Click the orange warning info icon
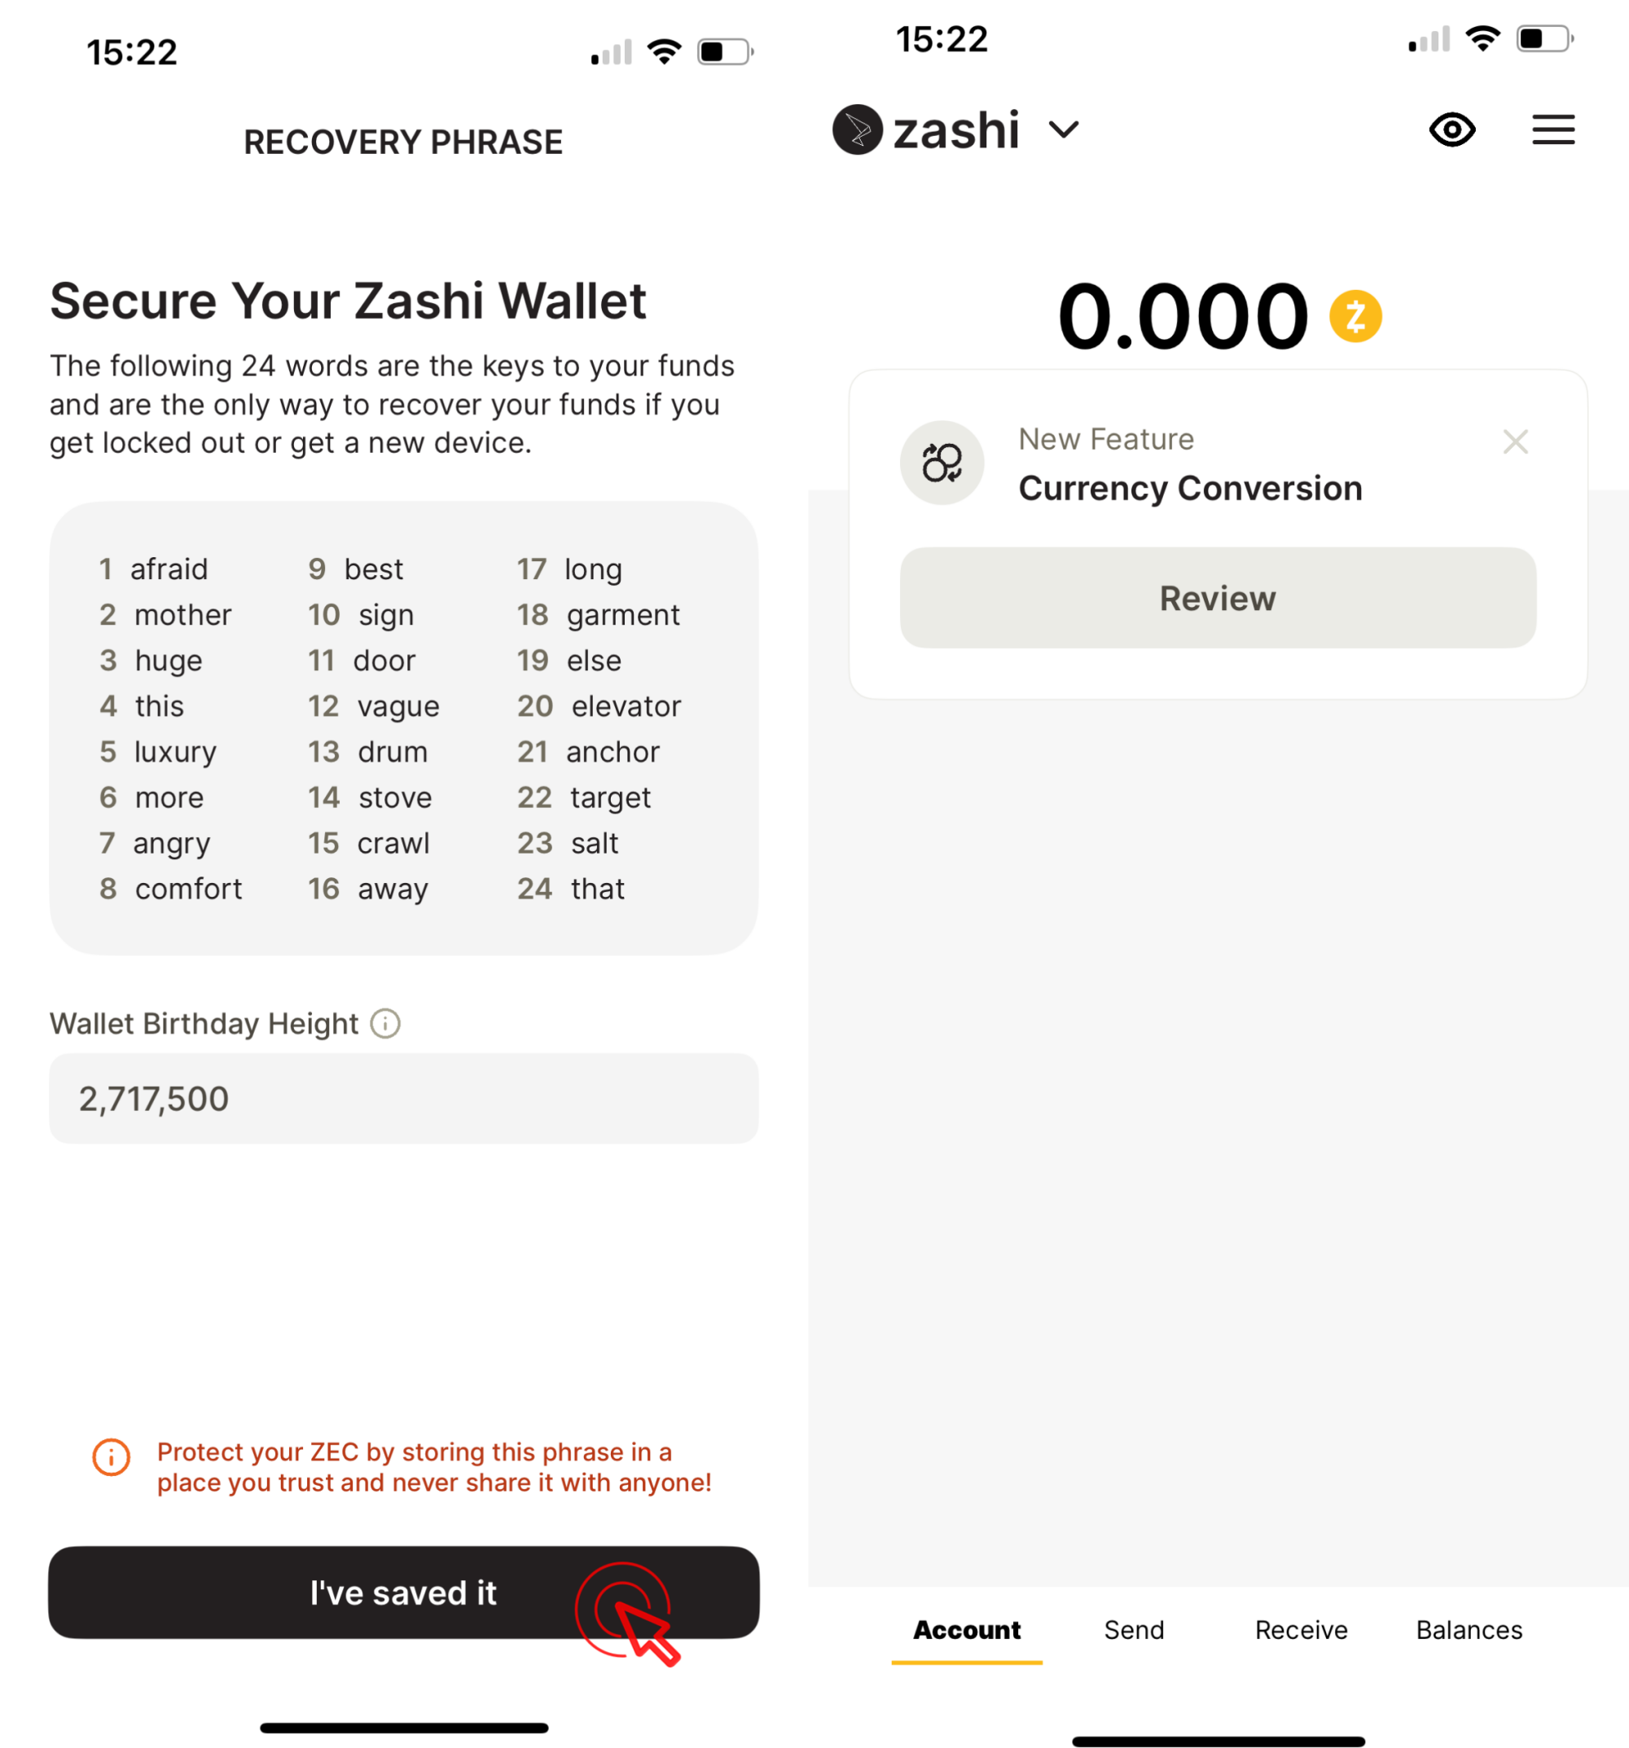 coord(112,1457)
